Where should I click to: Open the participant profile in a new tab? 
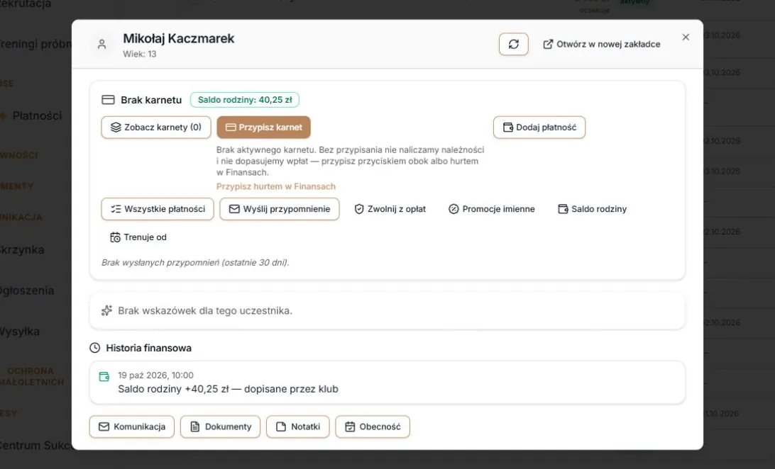coord(602,45)
